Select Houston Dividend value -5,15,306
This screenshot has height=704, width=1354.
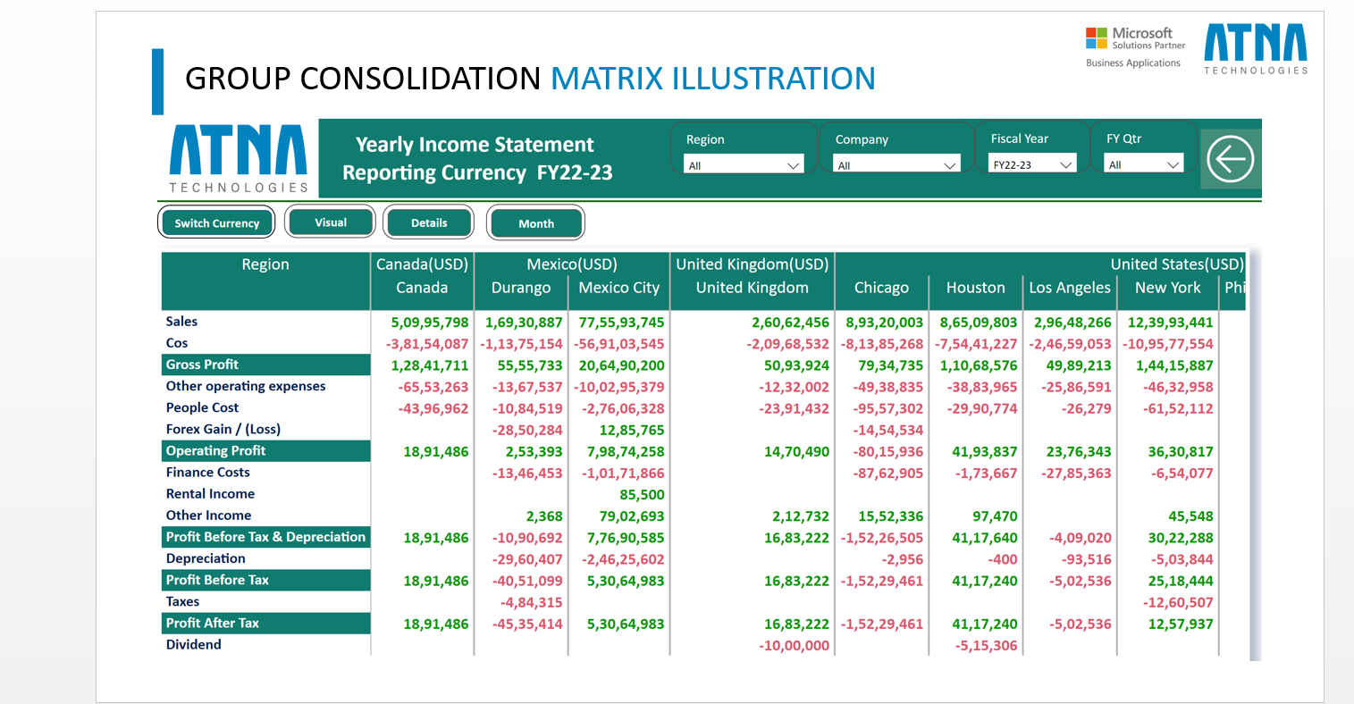986,646
